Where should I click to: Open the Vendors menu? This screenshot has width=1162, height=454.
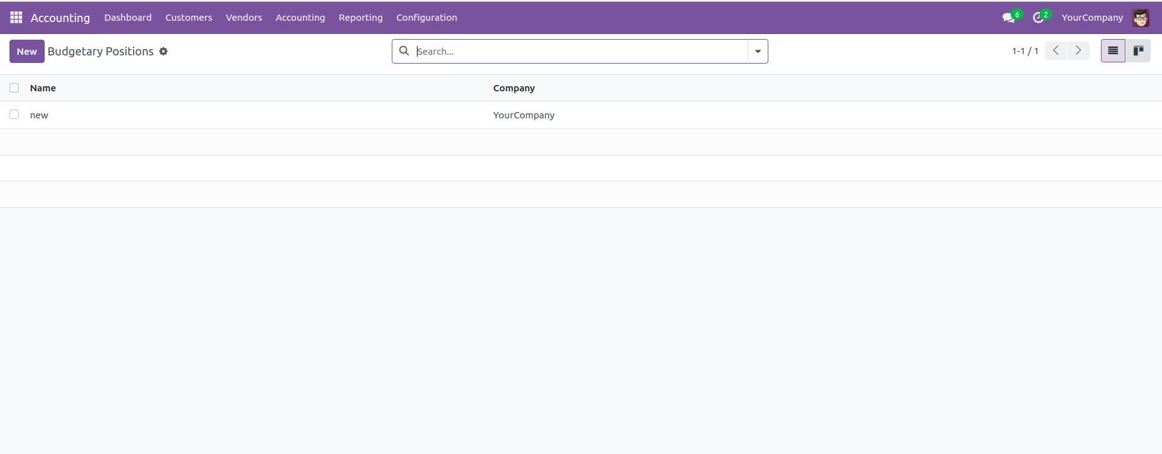[244, 18]
